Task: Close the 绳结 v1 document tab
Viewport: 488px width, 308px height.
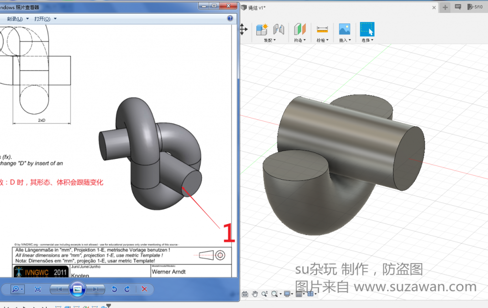Action: pyautogui.click(x=434, y=8)
